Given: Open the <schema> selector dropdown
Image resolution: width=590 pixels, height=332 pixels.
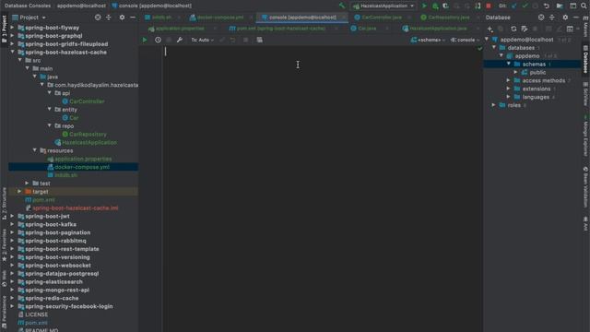Looking at the screenshot, I should (428, 40).
